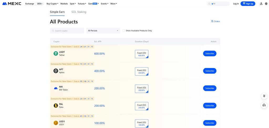269x128 pixels.
Task: Expand the Spot menu
Action: pyautogui.click(x=73, y=4)
